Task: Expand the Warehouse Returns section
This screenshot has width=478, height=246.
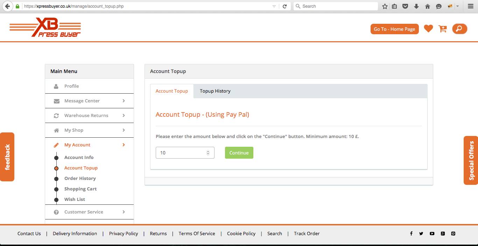Action: click(x=89, y=116)
